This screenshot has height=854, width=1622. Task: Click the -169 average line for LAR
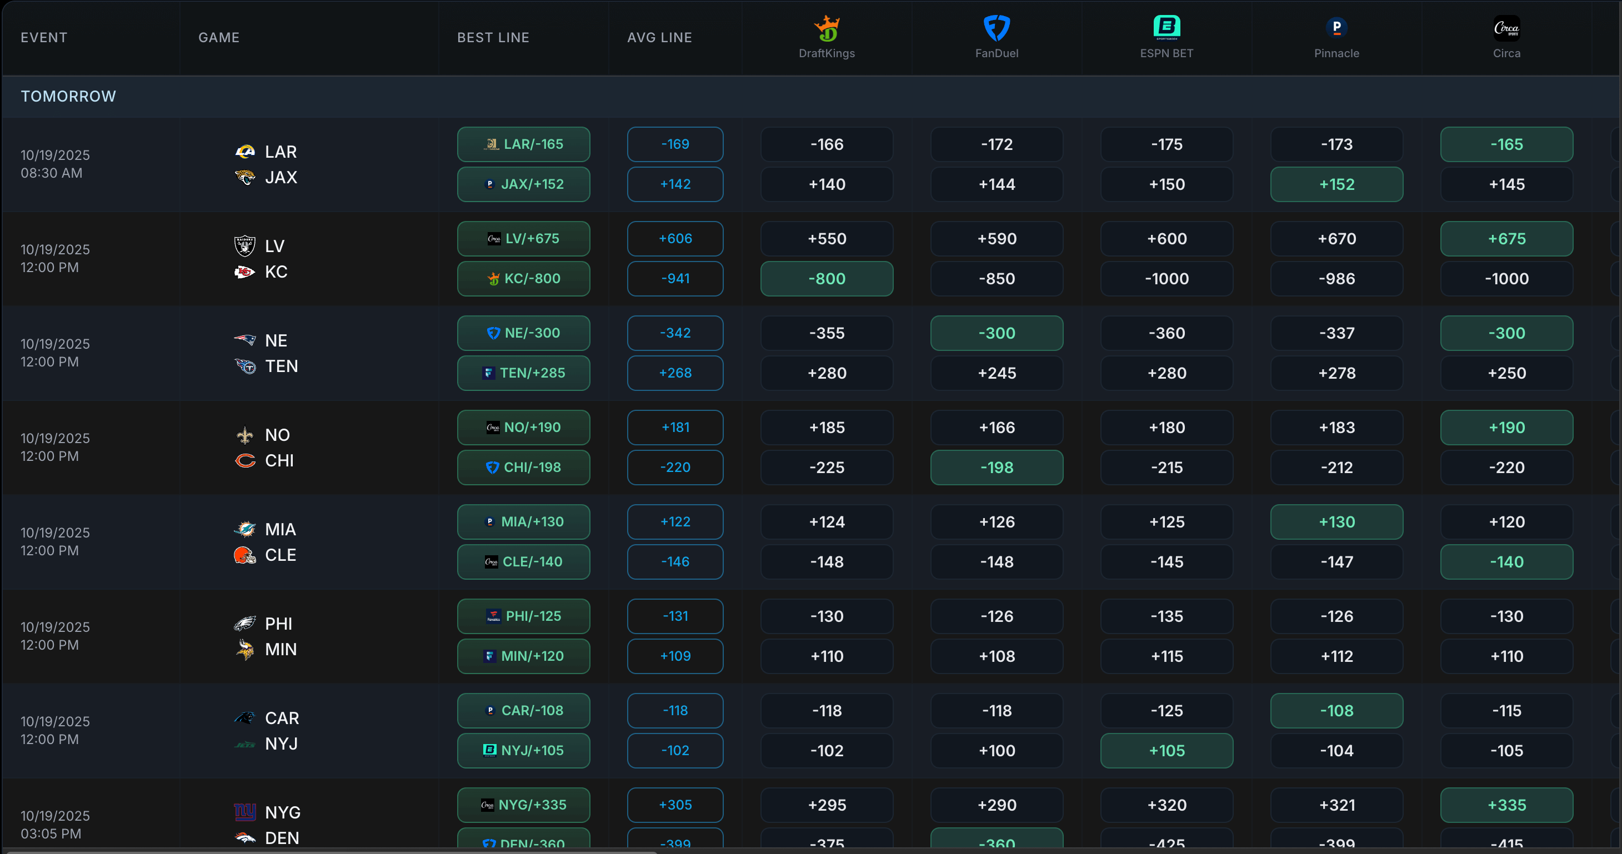click(x=675, y=144)
